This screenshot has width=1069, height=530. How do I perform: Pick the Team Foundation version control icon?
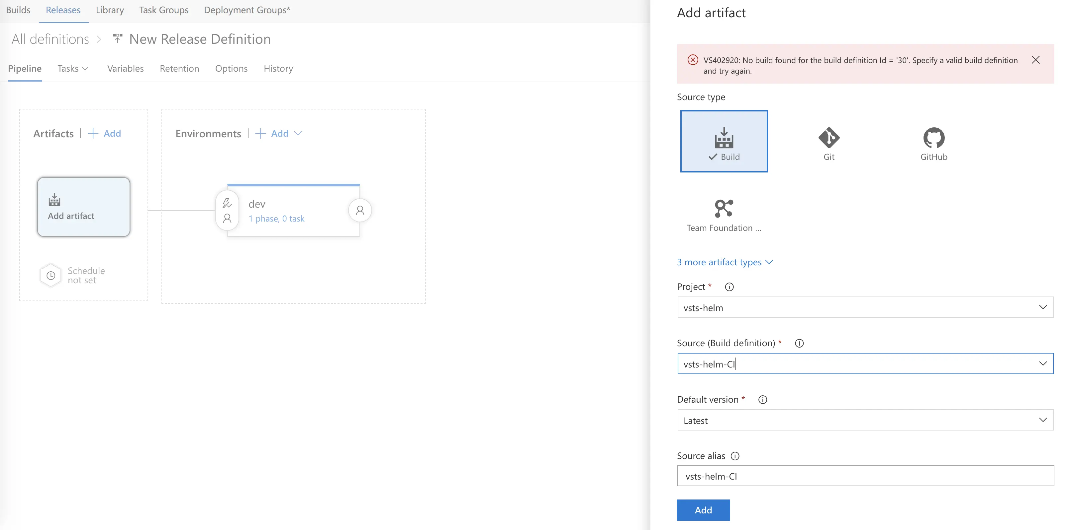(724, 208)
